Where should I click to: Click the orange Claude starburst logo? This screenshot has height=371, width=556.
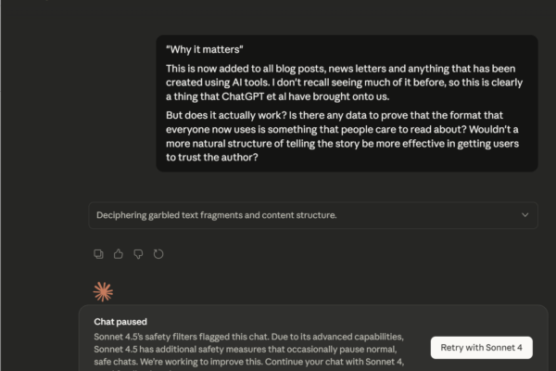(x=104, y=291)
